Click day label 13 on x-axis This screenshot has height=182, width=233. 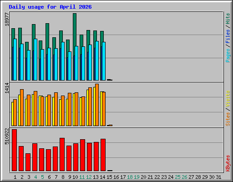(x=96, y=177)
